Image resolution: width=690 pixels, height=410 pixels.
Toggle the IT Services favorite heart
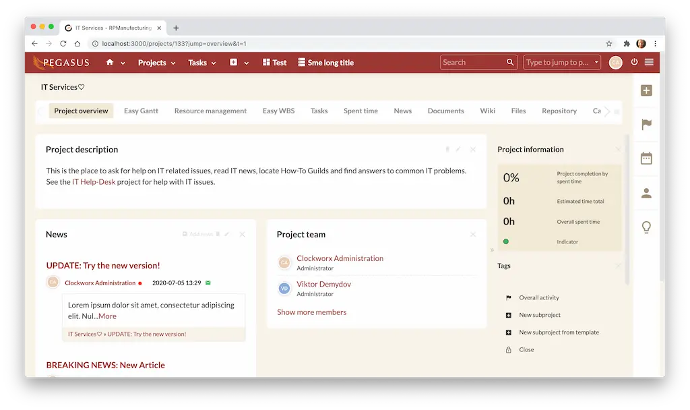click(x=80, y=86)
